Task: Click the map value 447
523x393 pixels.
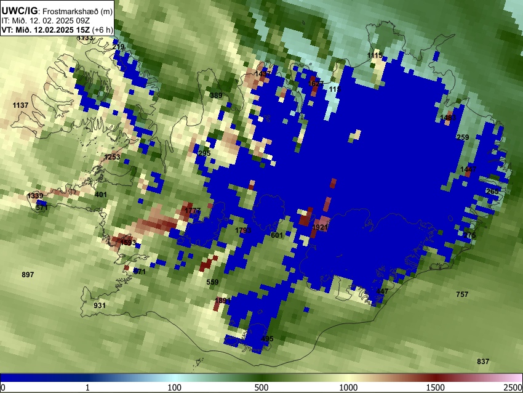Action: click(x=382, y=291)
